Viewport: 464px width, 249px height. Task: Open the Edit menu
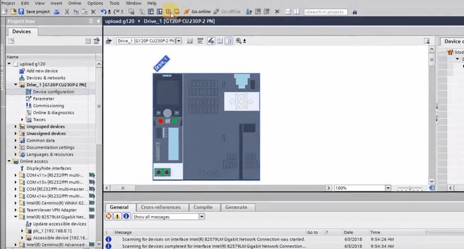tap(25, 3)
